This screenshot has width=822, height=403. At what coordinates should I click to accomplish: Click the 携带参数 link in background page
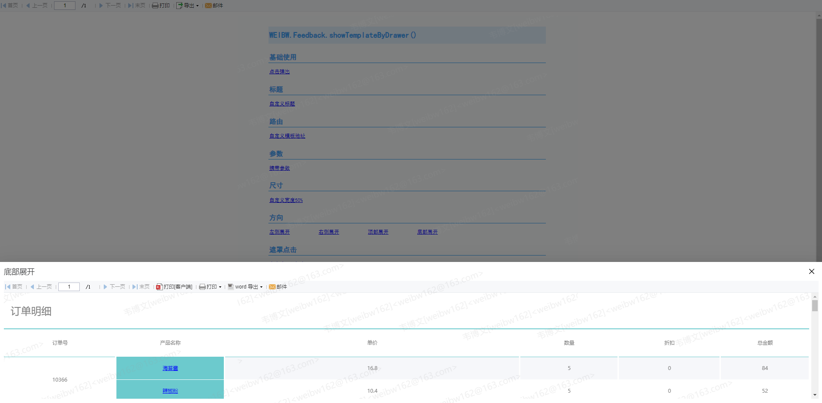(x=280, y=168)
